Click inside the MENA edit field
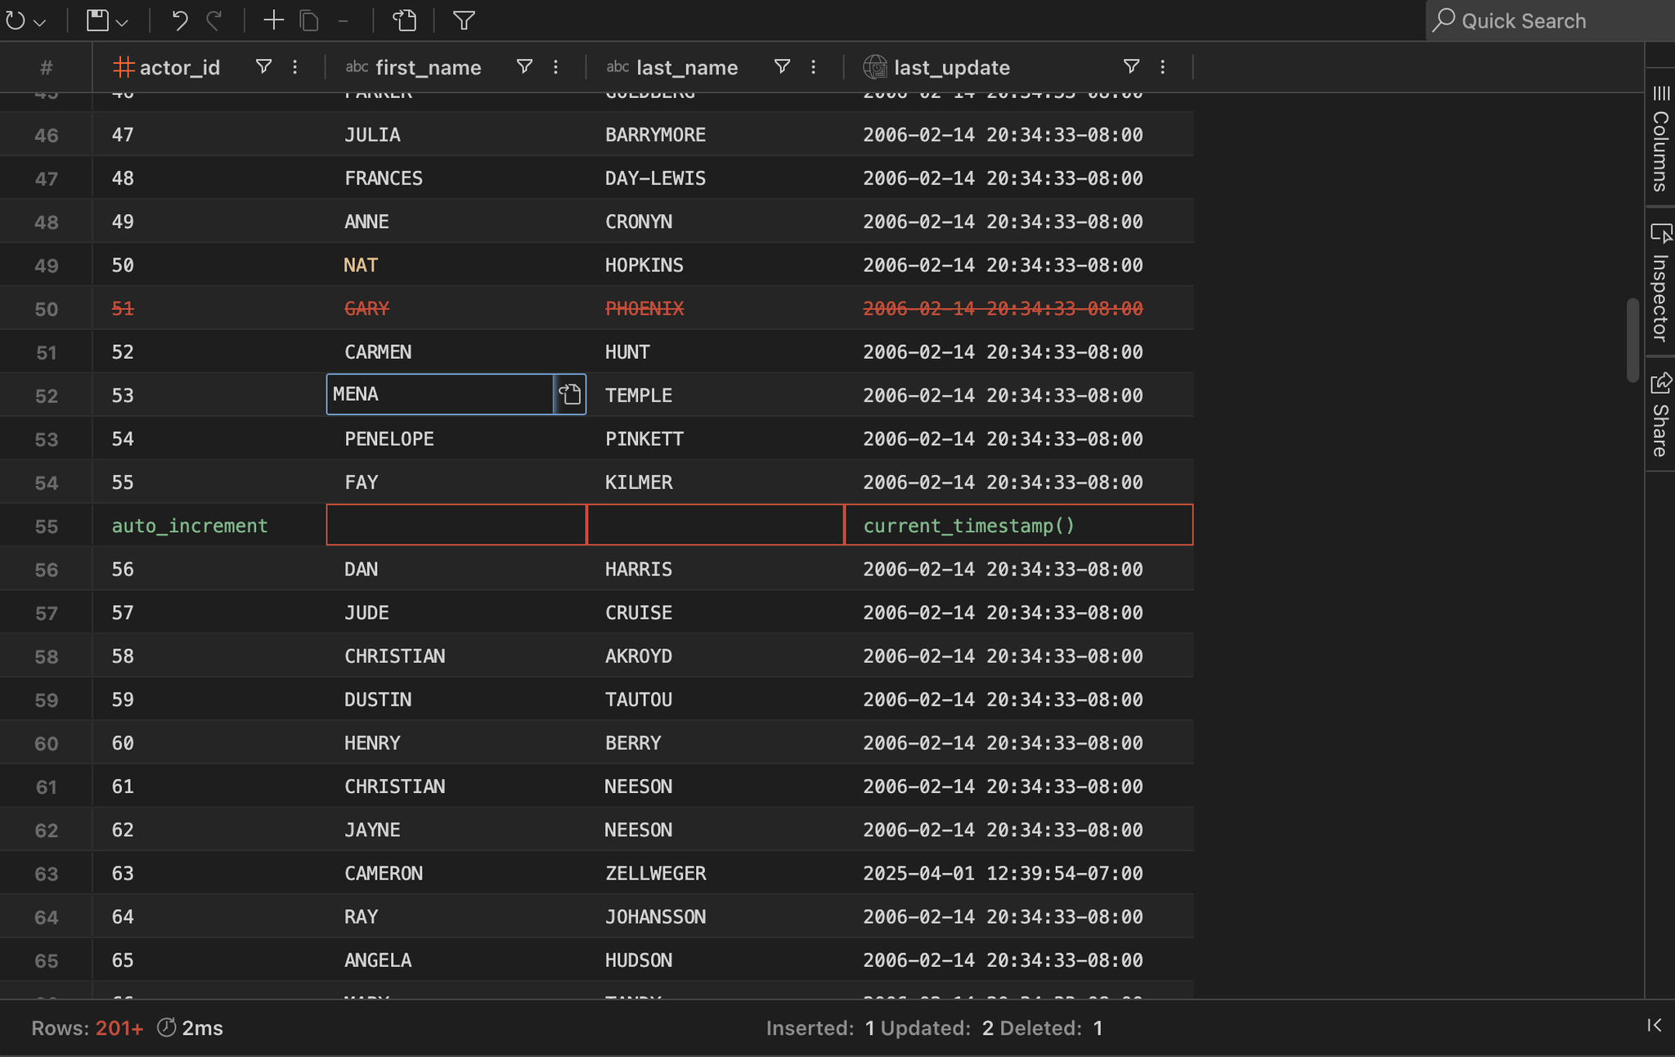Screen dimensions: 1675x1057 (x=440, y=394)
